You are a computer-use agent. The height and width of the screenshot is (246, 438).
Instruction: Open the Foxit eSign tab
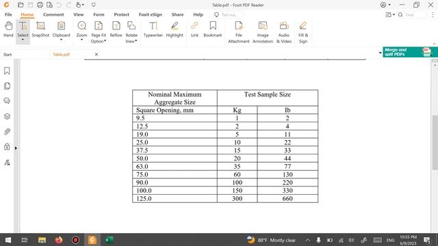[151, 14]
